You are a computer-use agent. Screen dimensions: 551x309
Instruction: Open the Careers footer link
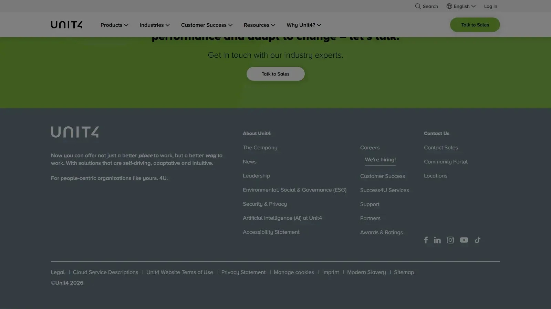pyautogui.click(x=370, y=148)
